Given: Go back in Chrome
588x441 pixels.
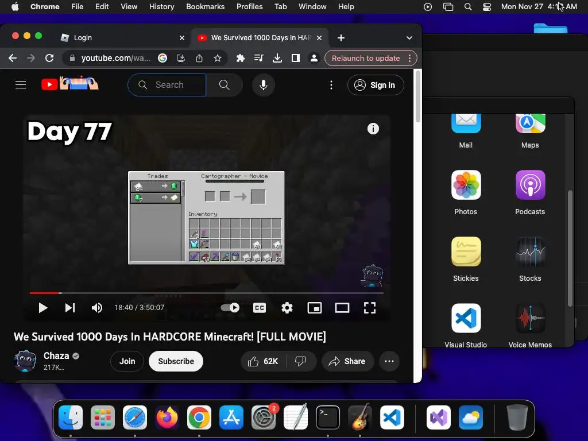Looking at the screenshot, I should [13, 58].
